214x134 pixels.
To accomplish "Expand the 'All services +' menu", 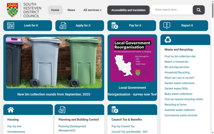I will (92, 10).
